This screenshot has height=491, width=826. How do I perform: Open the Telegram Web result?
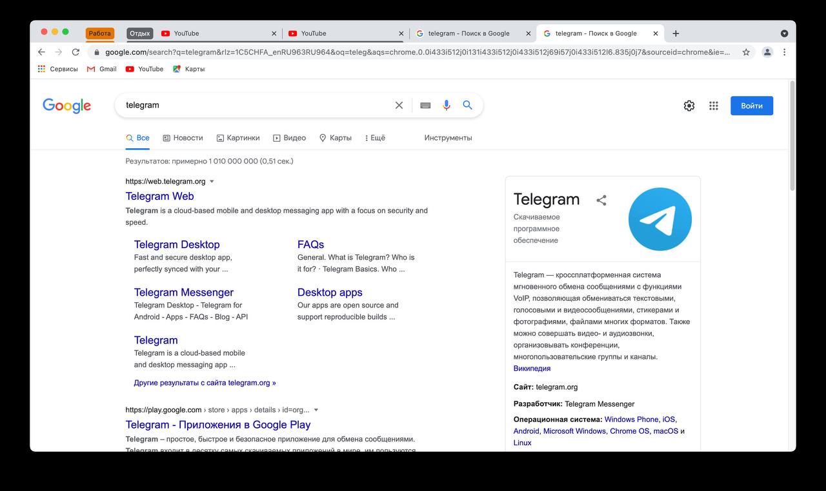[x=159, y=197]
